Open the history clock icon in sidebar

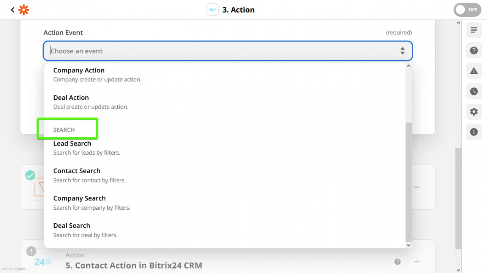pos(474,91)
